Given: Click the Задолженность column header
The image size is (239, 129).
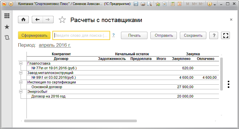Looking at the screenshot, I should [112, 59].
